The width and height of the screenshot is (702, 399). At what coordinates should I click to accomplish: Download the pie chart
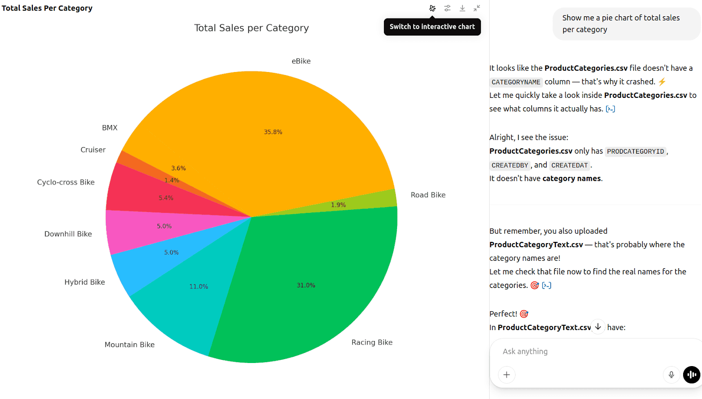pos(462,8)
